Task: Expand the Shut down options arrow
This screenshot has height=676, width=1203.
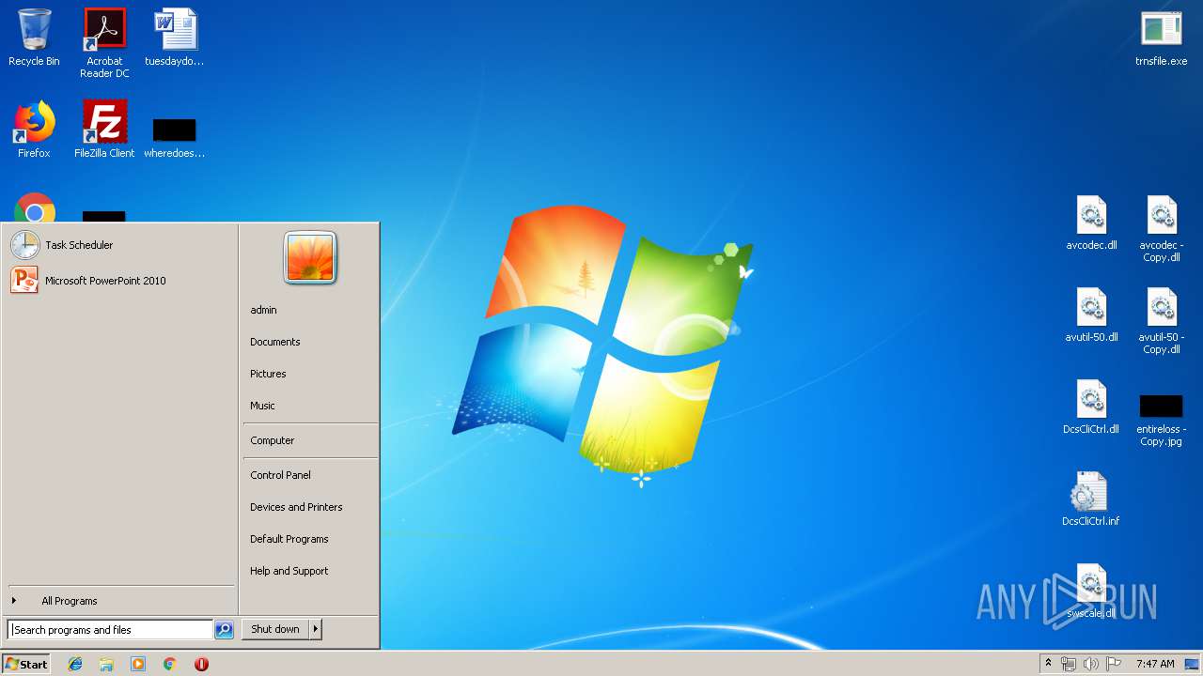Action: click(316, 629)
